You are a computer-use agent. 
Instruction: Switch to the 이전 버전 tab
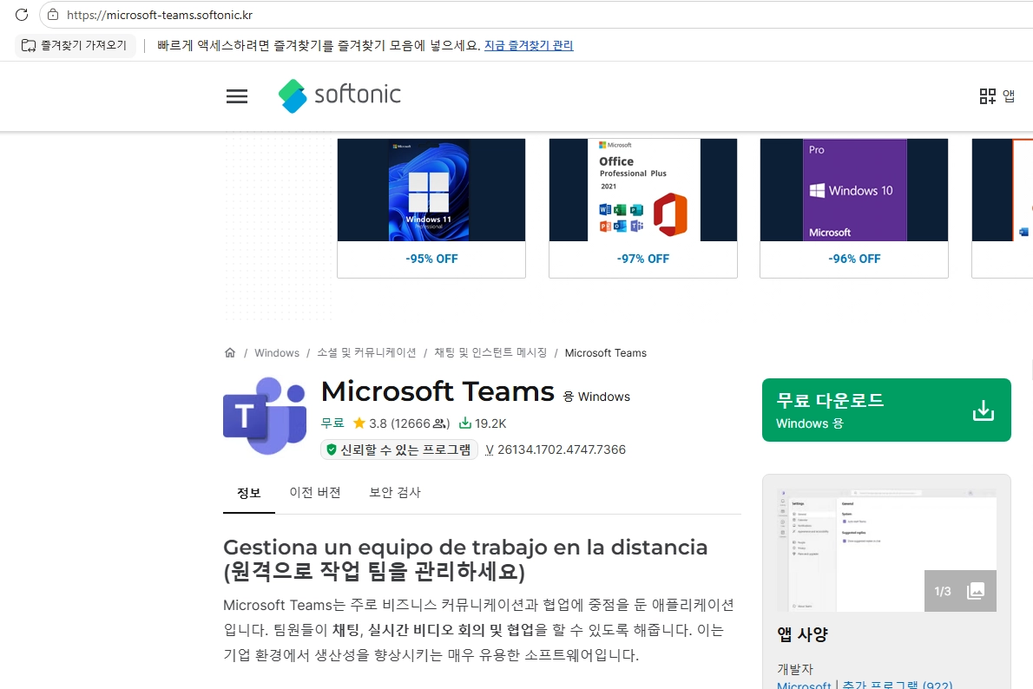(x=315, y=493)
